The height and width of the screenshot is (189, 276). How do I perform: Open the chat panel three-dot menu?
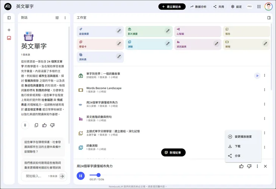pyautogui.click(x=65, y=18)
